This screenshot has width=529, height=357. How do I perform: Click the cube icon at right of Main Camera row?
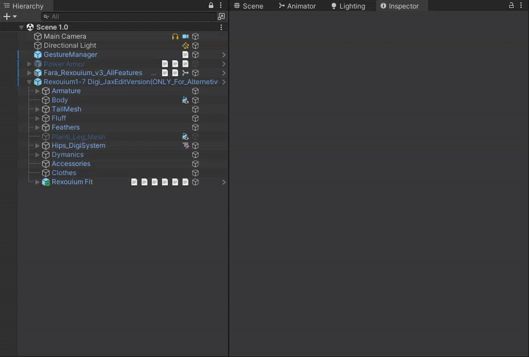[195, 36]
